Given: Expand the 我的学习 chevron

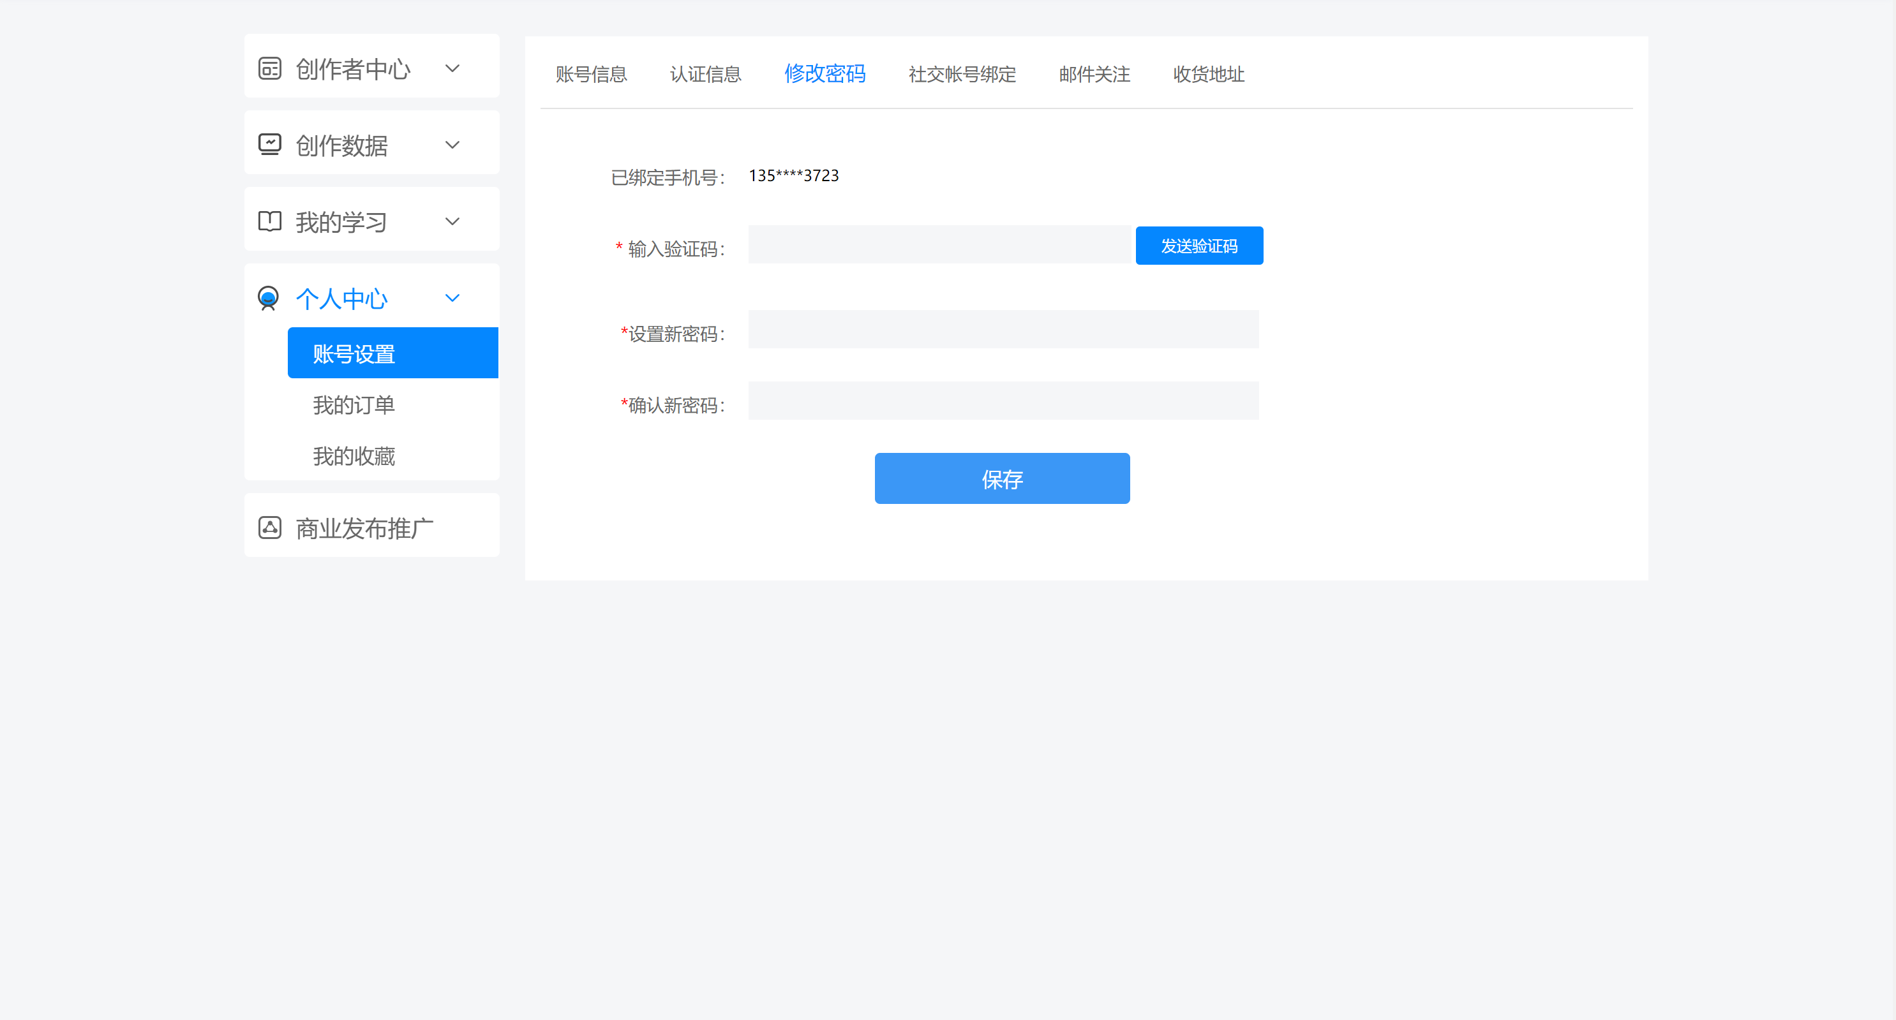Looking at the screenshot, I should (452, 221).
